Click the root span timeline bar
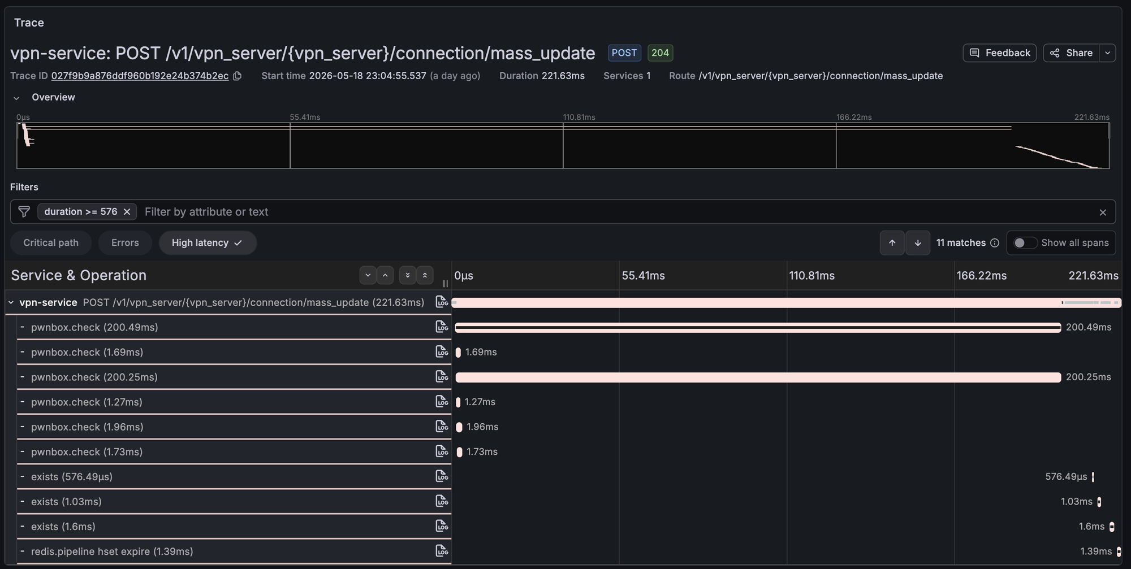This screenshot has height=569, width=1131. (x=786, y=302)
